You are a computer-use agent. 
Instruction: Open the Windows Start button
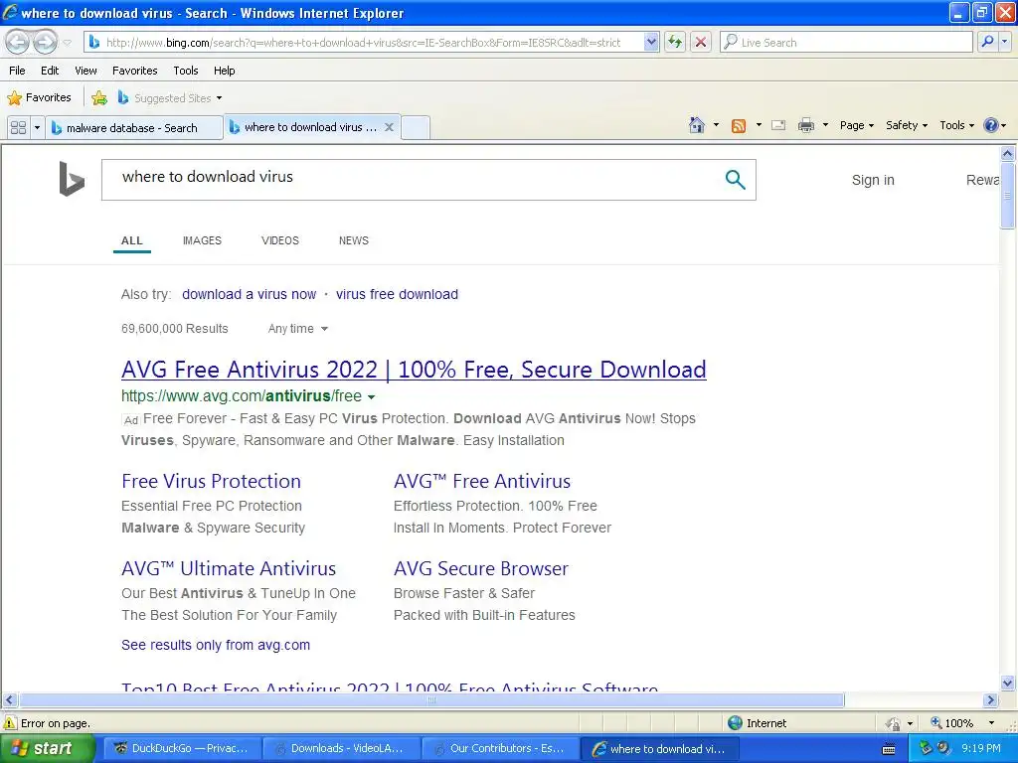pos(47,749)
